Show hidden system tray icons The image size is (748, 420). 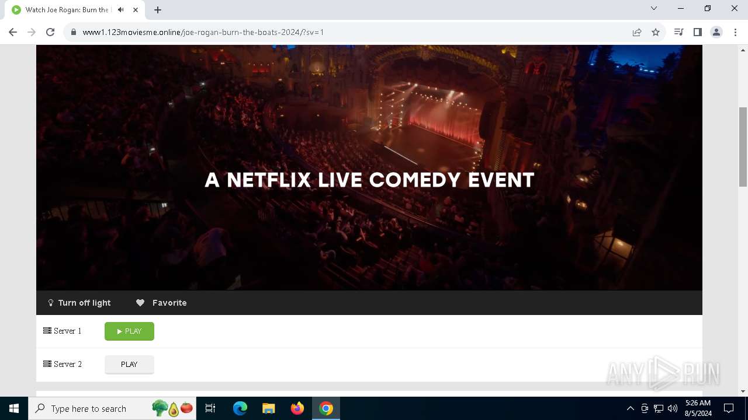[x=630, y=408]
